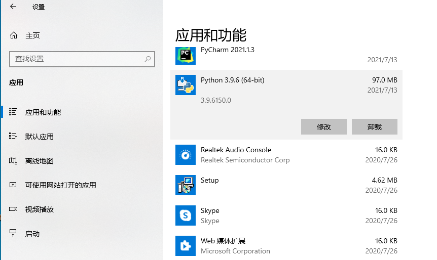Select the PyCharm application icon

[x=186, y=56]
